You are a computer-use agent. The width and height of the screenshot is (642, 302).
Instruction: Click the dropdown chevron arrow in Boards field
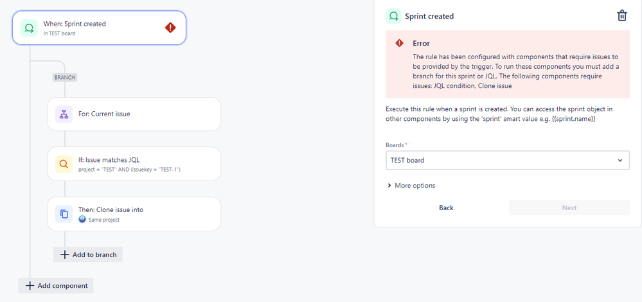click(x=620, y=161)
